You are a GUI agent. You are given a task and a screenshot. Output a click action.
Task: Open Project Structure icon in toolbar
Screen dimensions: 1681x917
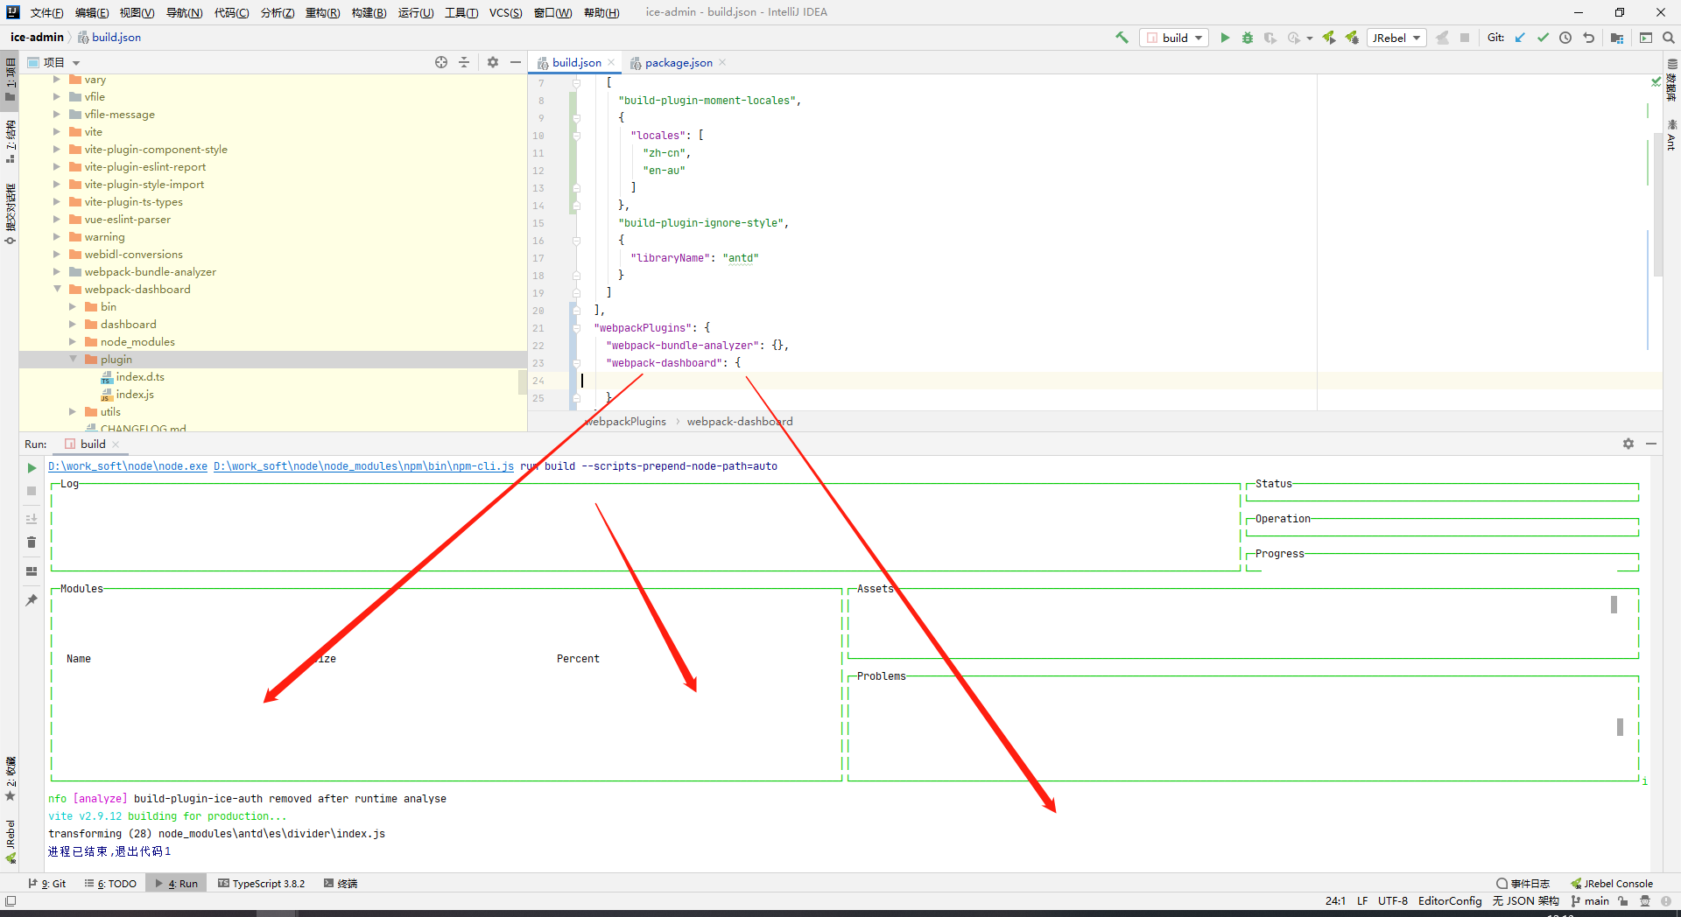coord(1616,38)
